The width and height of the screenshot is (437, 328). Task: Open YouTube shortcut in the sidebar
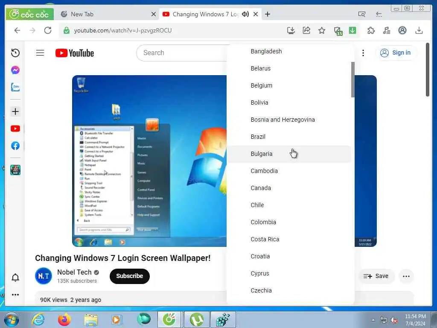tap(15, 129)
